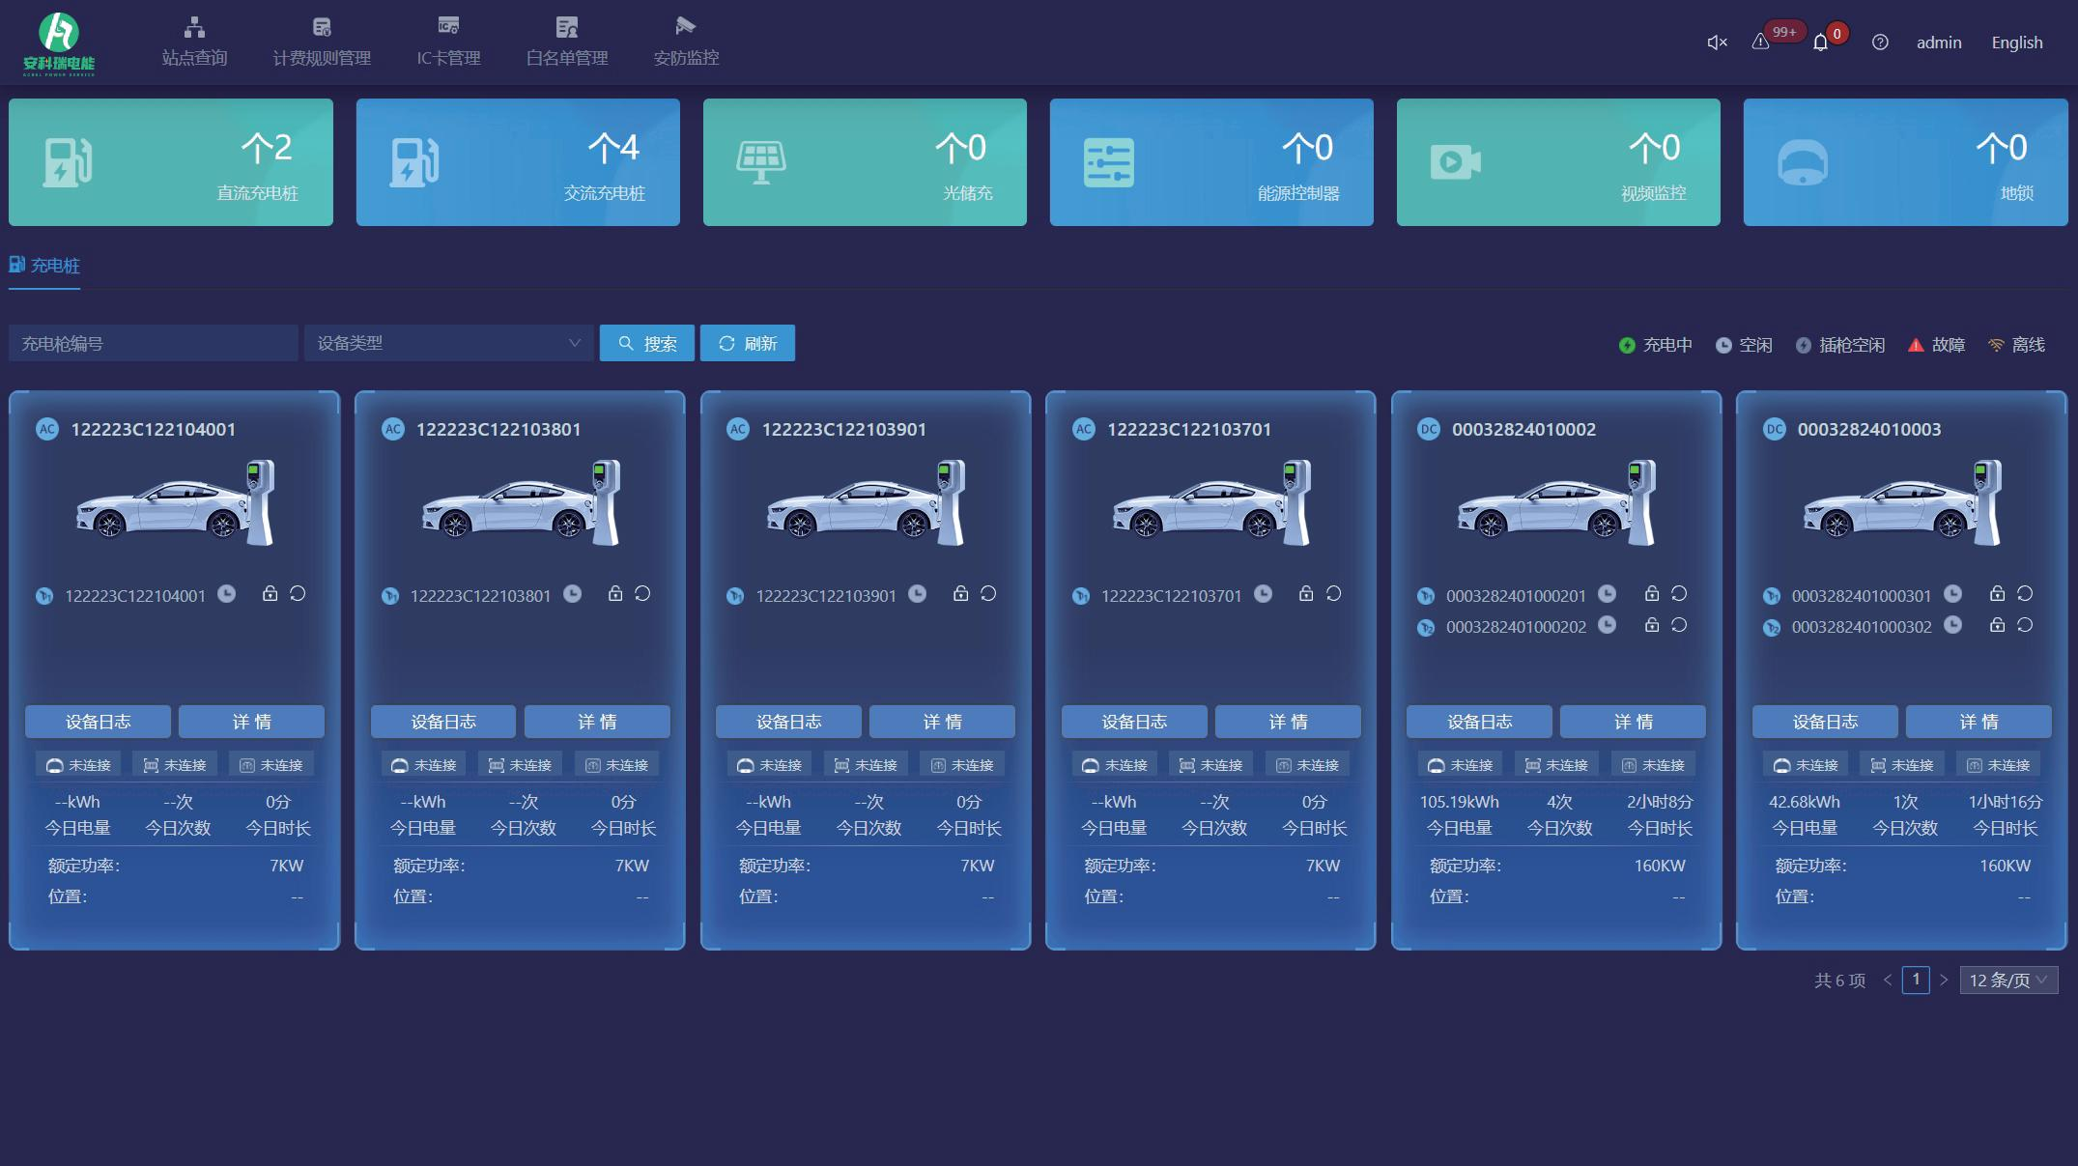Screen dimensions: 2078x1166
Task: Open the notification bell icon
Action: coord(1821,43)
